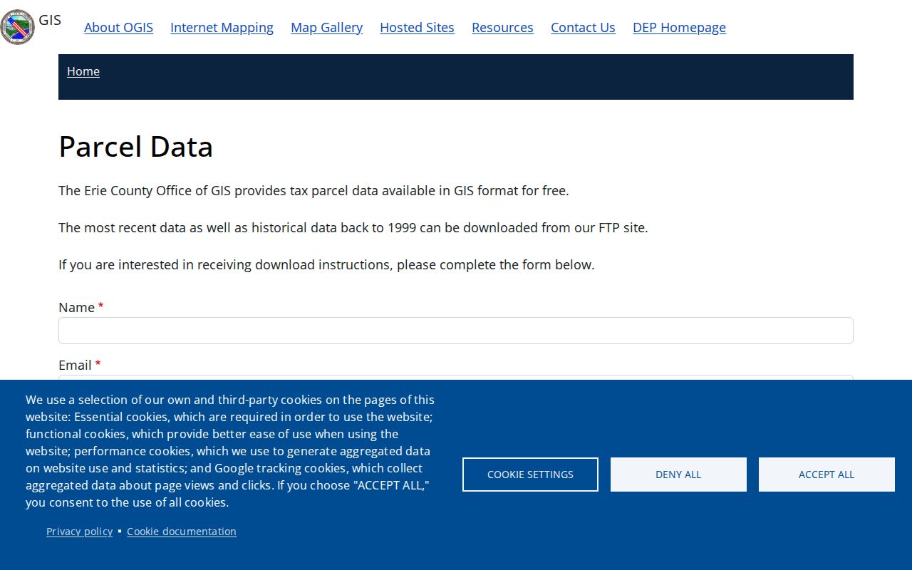Open the DEP Homepage link
The width and height of the screenshot is (912, 570).
click(679, 27)
